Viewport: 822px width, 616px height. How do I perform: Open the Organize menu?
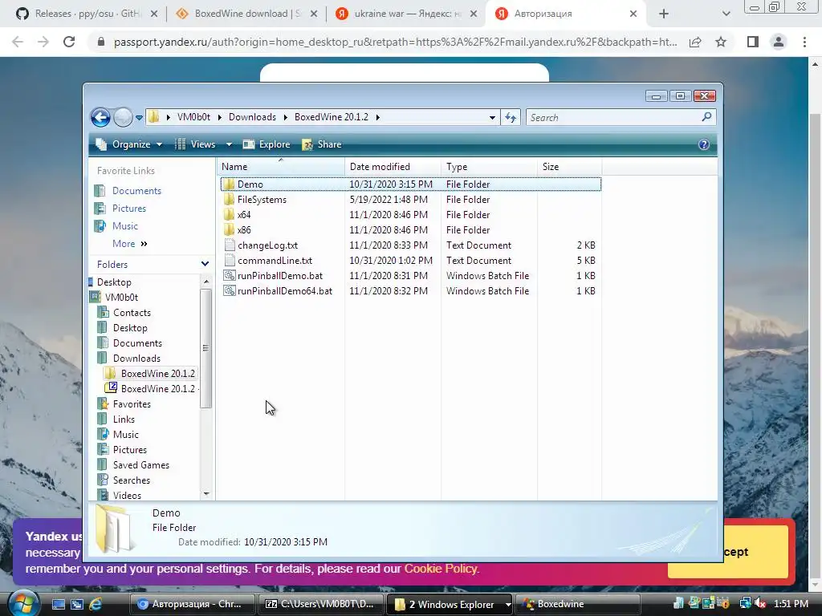pyautogui.click(x=129, y=144)
